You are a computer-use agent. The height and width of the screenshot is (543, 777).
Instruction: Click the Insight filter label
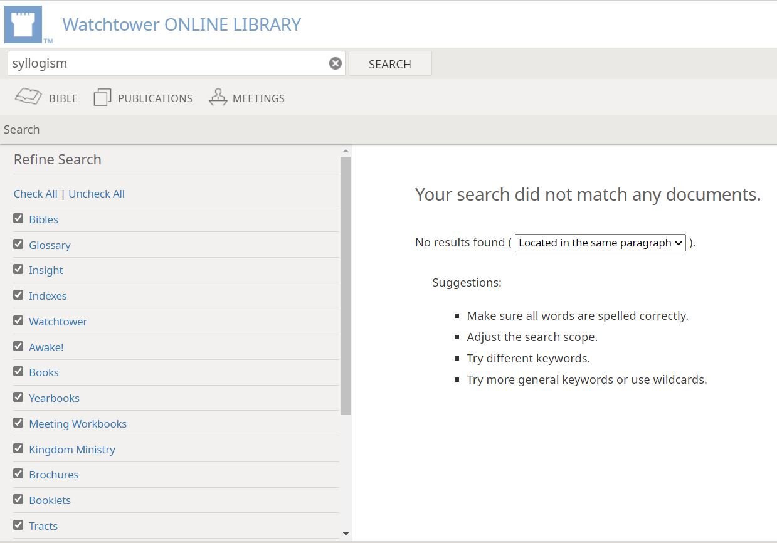pos(46,270)
